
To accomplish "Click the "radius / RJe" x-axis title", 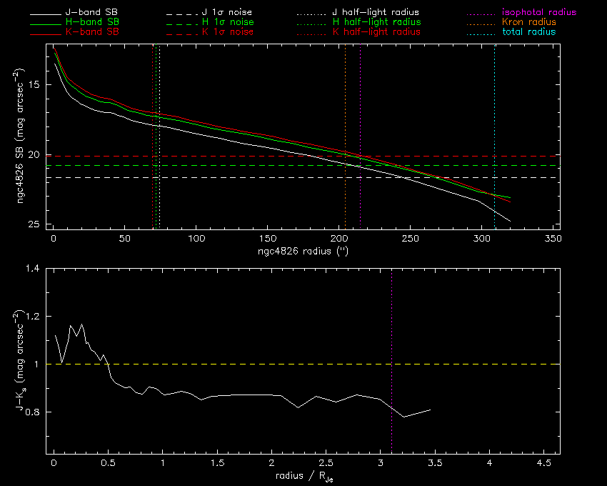I will point(301,477).
